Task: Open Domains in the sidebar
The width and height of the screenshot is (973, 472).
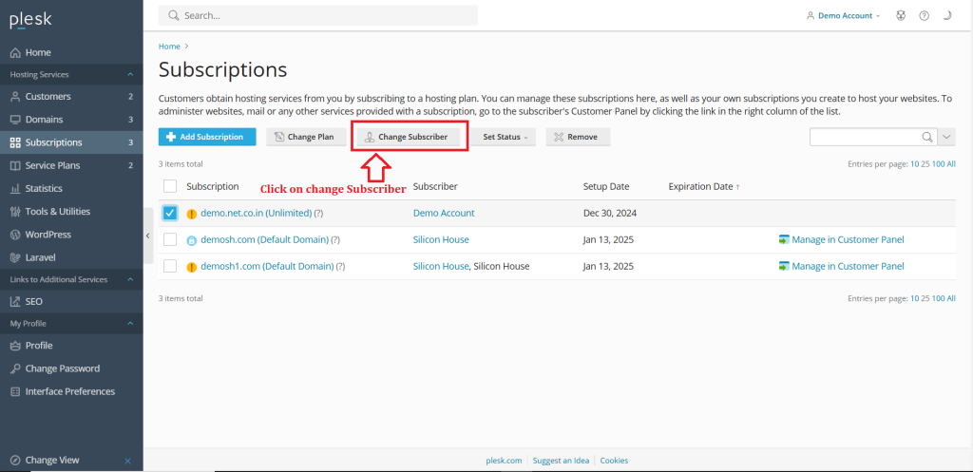Action: point(71,120)
